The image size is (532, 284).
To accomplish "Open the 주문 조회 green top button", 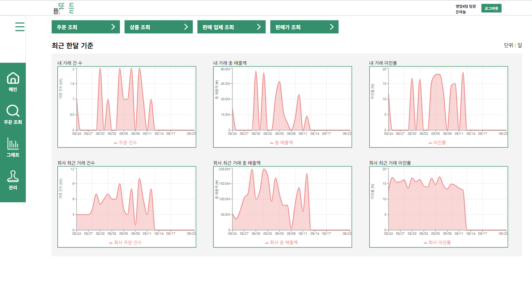I will 86,27.
